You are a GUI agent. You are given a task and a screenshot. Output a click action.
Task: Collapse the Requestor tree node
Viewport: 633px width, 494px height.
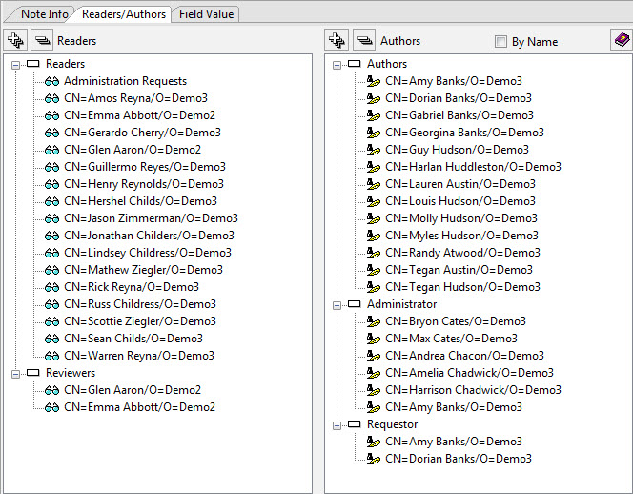point(337,424)
